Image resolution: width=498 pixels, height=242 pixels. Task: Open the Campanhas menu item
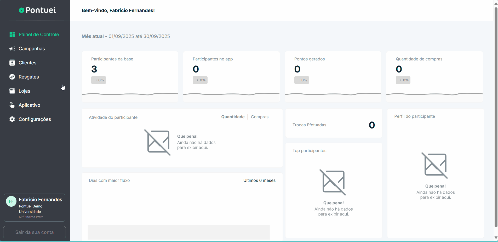32,49
